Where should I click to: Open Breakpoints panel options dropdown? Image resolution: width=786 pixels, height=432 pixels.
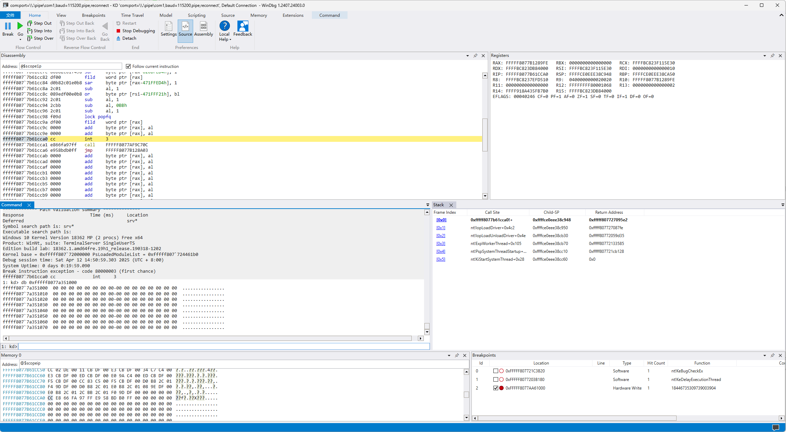tap(764, 355)
